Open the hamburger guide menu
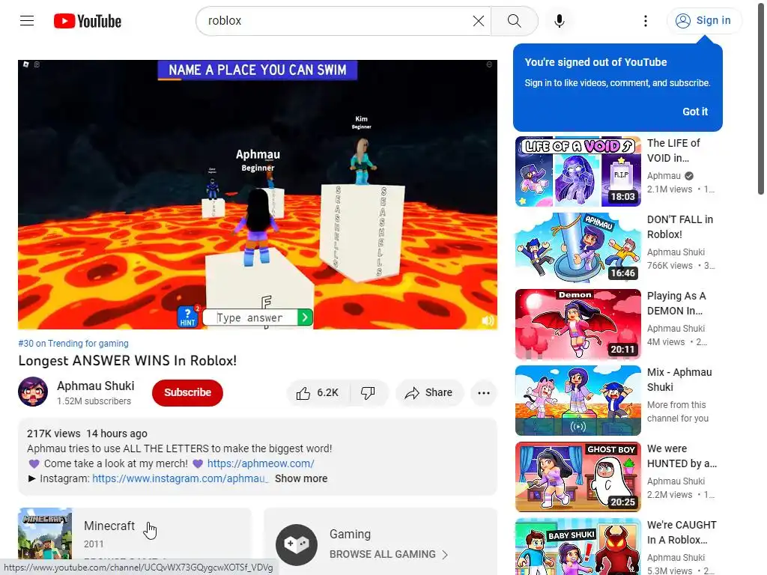The height and width of the screenshot is (575, 767). [27, 20]
